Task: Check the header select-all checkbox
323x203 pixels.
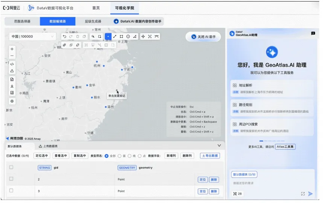Action: (x=11, y=167)
